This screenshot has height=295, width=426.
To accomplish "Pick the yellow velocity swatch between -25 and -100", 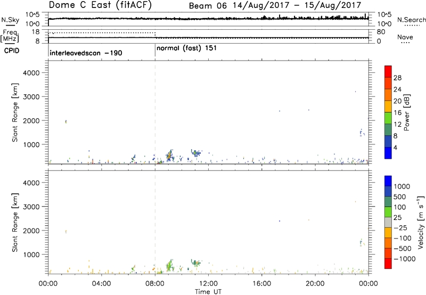I will (388, 233).
